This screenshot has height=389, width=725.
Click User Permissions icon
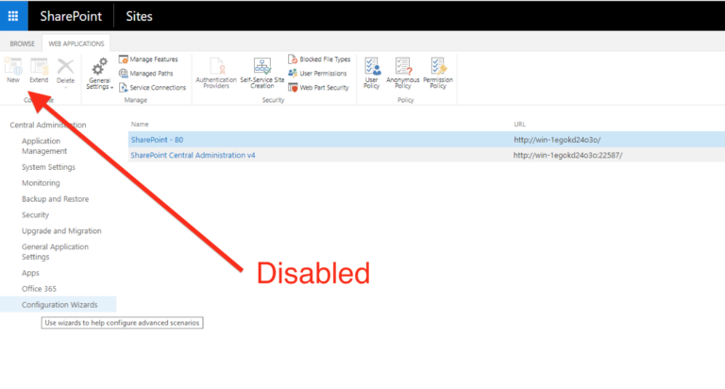click(x=293, y=73)
